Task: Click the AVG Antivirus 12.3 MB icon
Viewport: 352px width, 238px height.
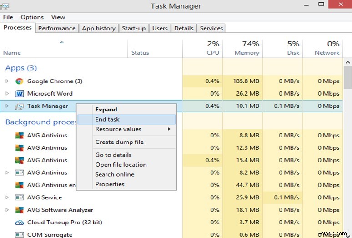Action: 19,148
